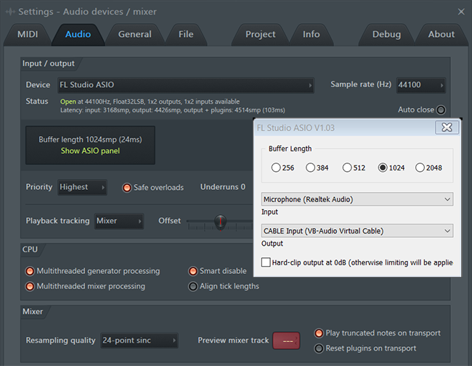The width and height of the screenshot is (472, 366).
Task: Close the FL Studio ASIO V1.03 panel
Action: click(x=447, y=128)
